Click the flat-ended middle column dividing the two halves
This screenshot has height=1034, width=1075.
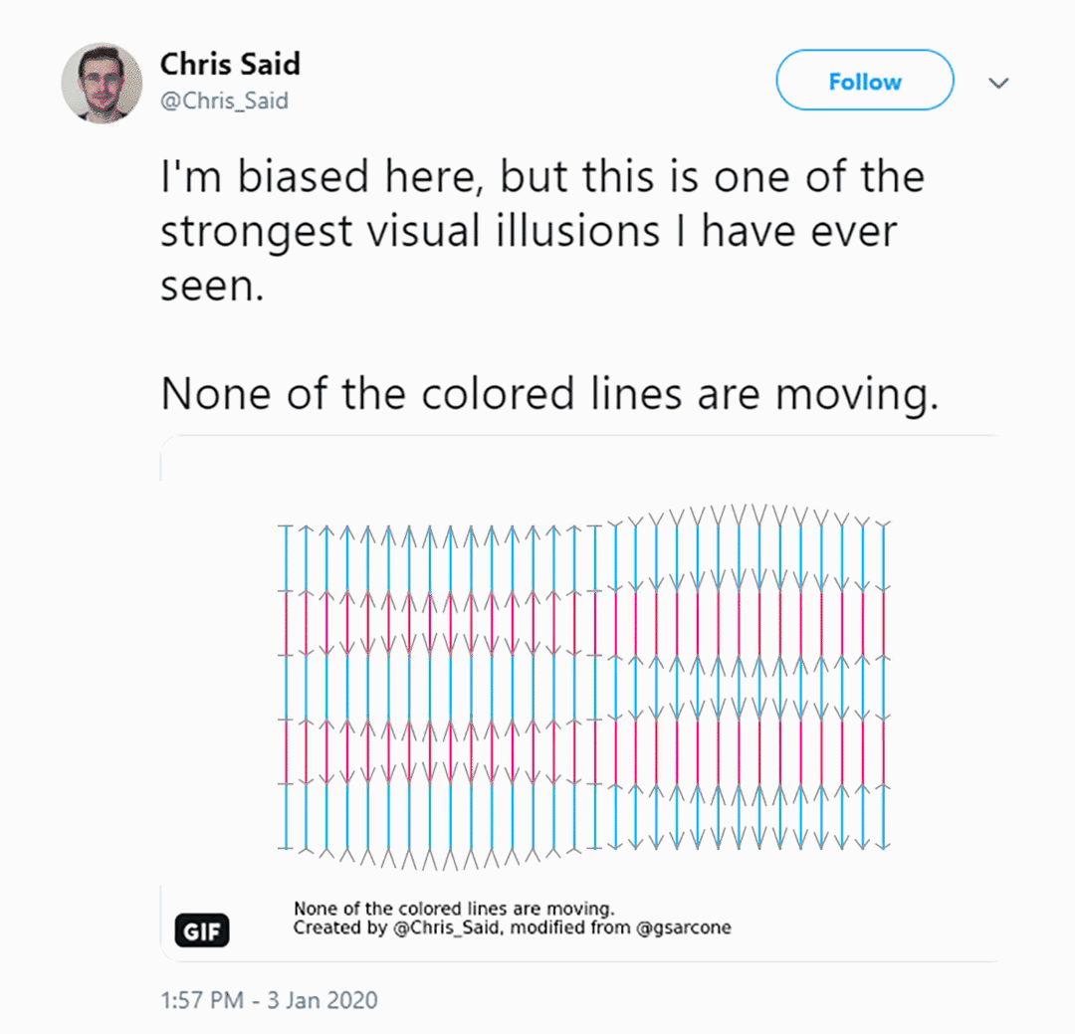click(594, 687)
